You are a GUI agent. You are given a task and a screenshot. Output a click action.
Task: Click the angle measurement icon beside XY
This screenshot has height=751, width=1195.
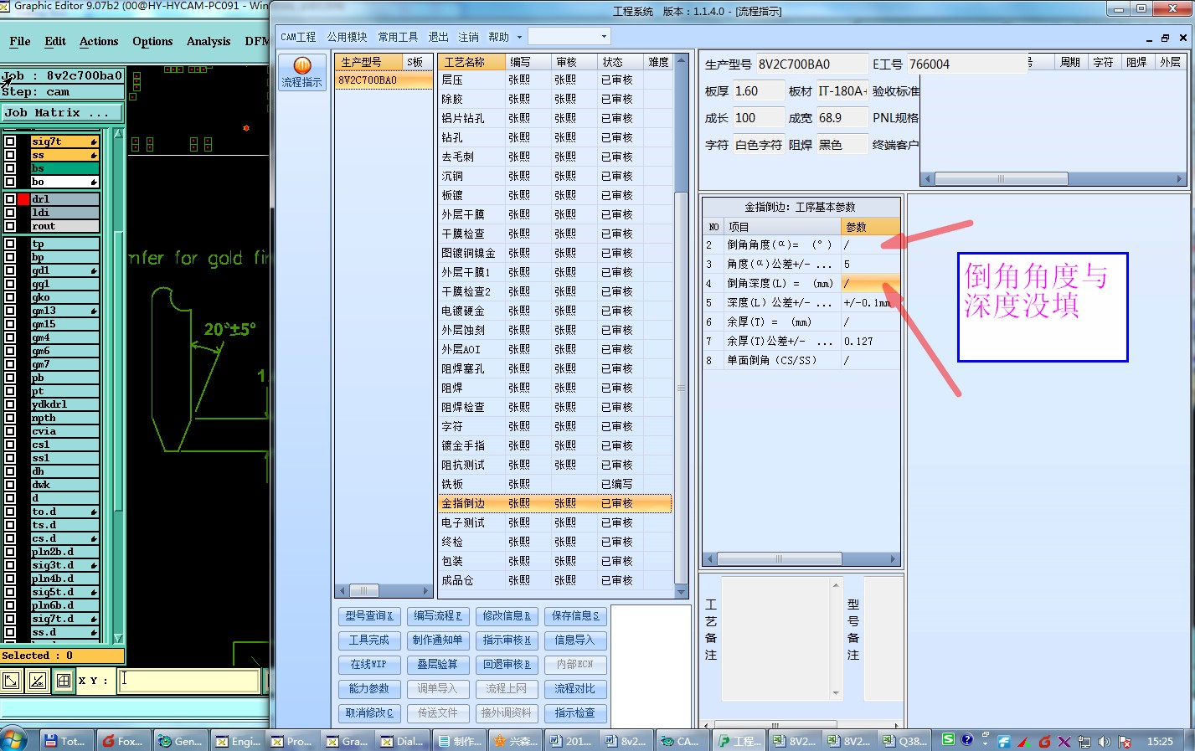coord(38,681)
